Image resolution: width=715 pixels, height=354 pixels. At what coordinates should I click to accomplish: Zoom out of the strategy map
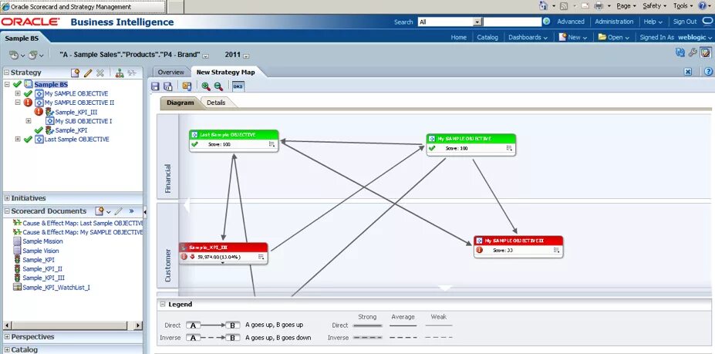pyautogui.click(x=218, y=86)
